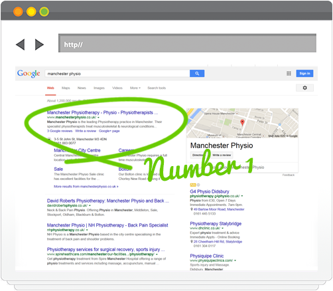Click the orange window button

(18, 11)
